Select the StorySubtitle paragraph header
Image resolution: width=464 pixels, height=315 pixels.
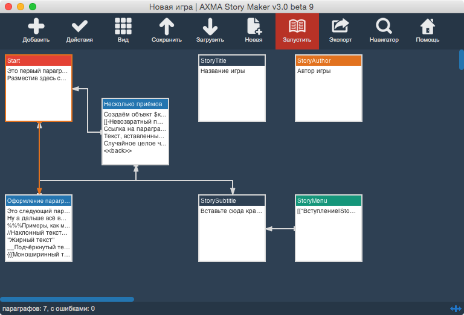232,200
